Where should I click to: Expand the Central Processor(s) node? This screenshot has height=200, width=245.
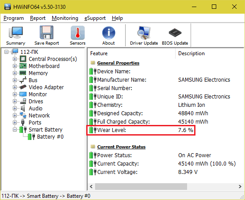pos(15,59)
